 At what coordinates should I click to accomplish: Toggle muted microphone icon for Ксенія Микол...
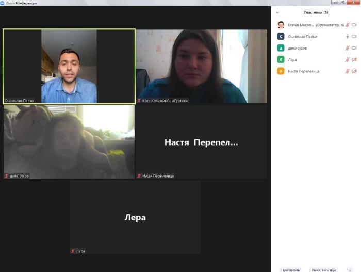tap(348, 25)
